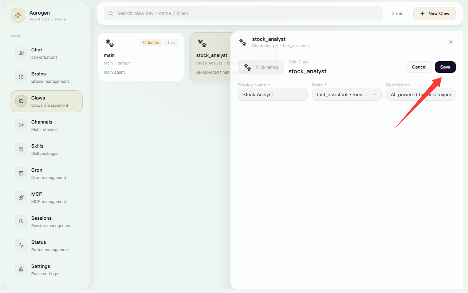The height and width of the screenshot is (293, 468).
Task: Click the Aurogen sparkle logo icon
Action: pyautogui.click(x=18, y=15)
